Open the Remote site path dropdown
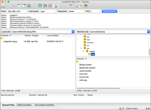 [x=148, y=32]
